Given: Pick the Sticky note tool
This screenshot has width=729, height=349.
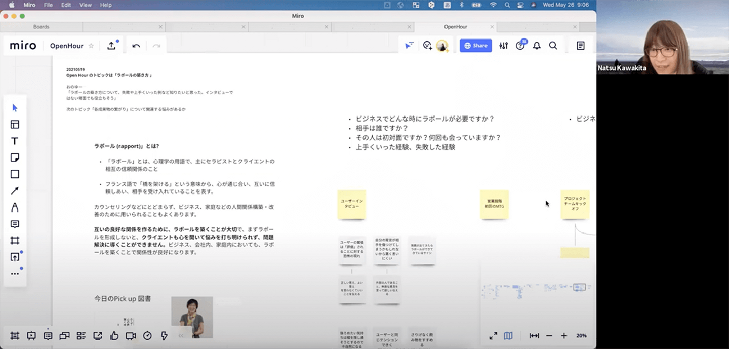Looking at the screenshot, I should coord(15,158).
